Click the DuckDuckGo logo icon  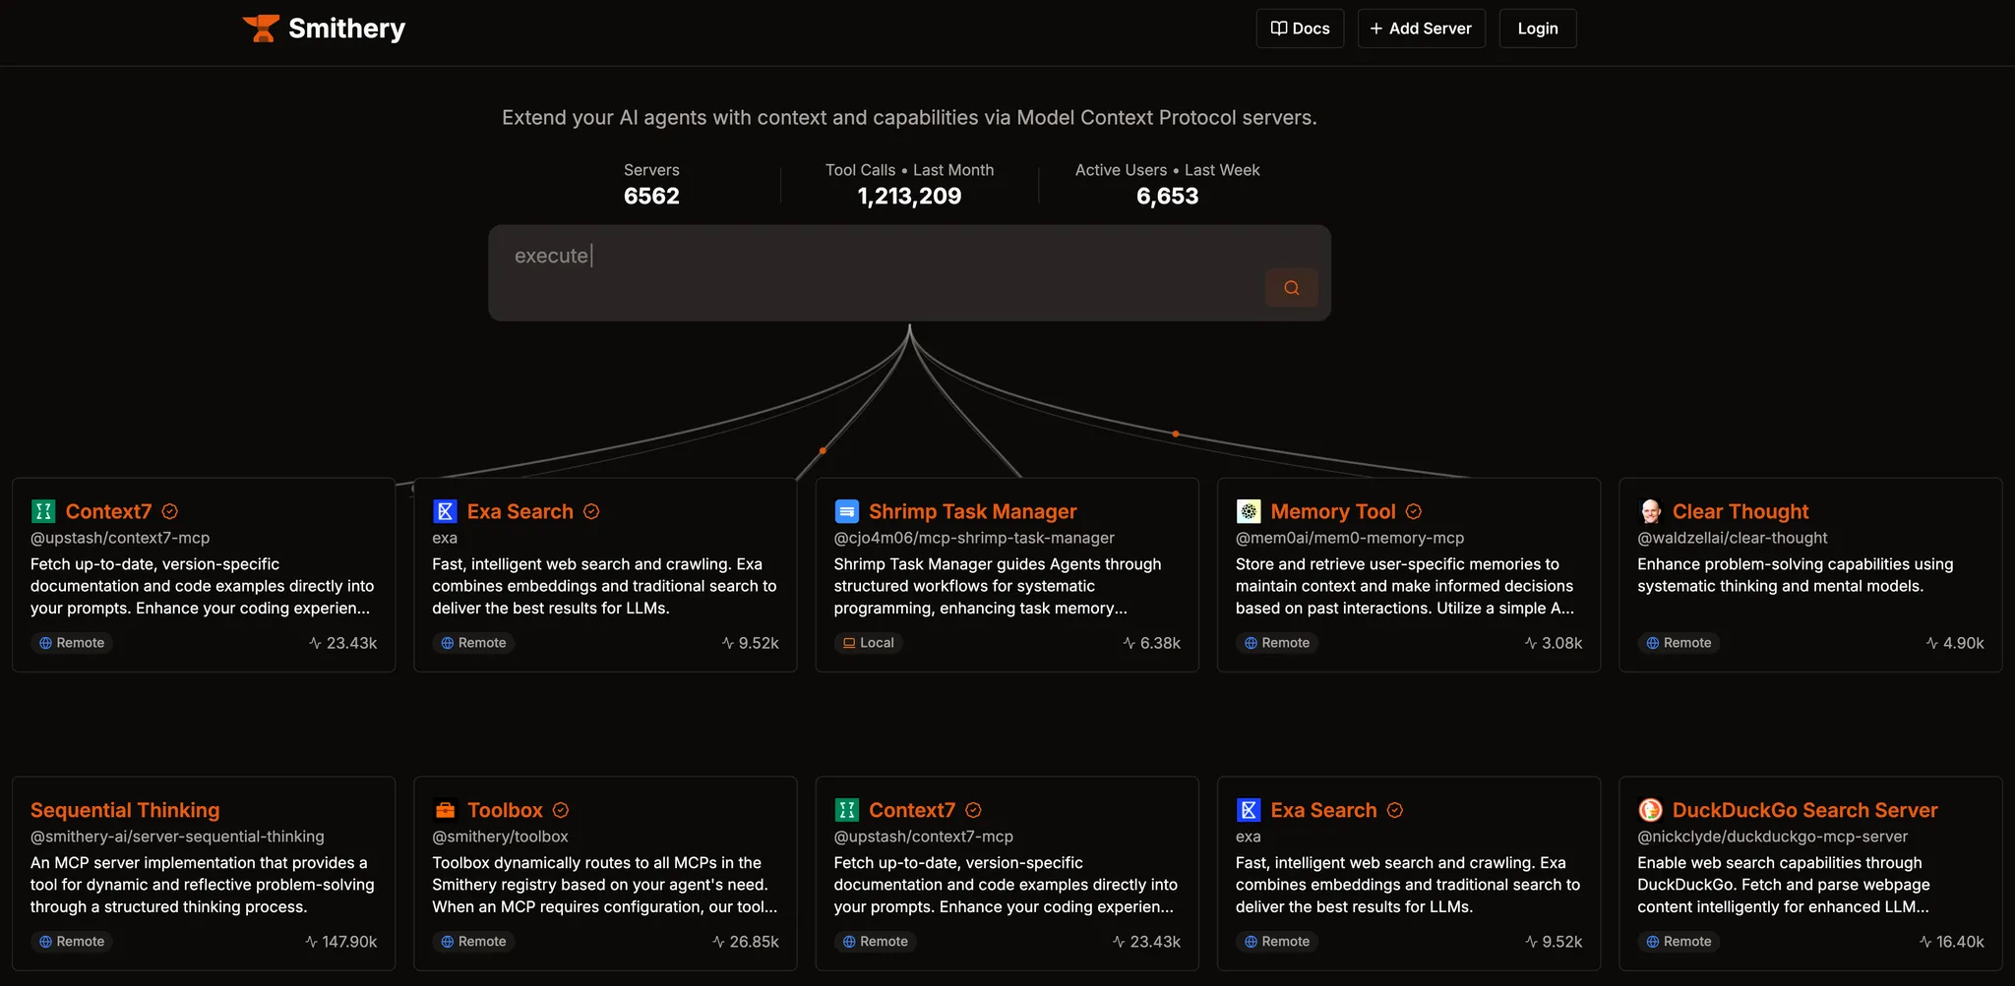tap(1650, 810)
